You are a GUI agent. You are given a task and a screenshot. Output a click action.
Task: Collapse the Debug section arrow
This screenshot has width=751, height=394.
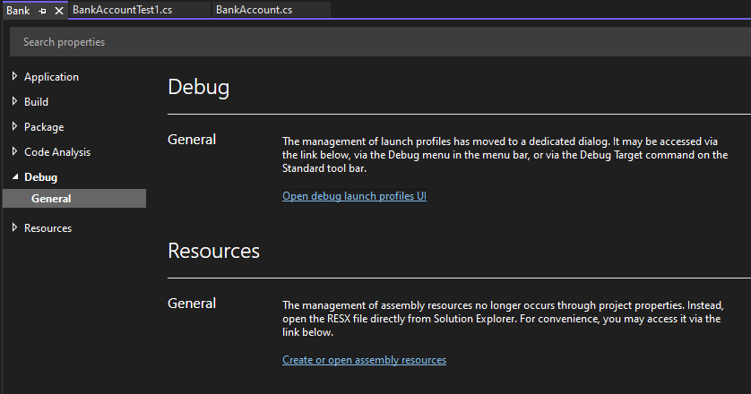click(14, 177)
